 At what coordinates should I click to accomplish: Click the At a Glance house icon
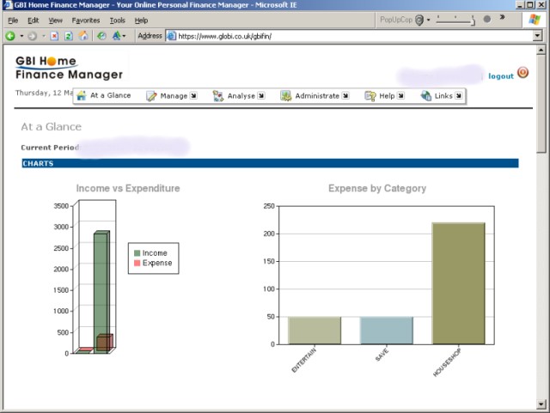(x=82, y=95)
